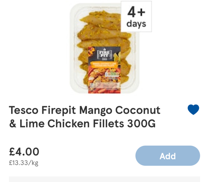This screenshot has width=209, height=182.
Task: Toggle the blue heart favourite icon
Action: pyautogui.click(x=193, y=110)
